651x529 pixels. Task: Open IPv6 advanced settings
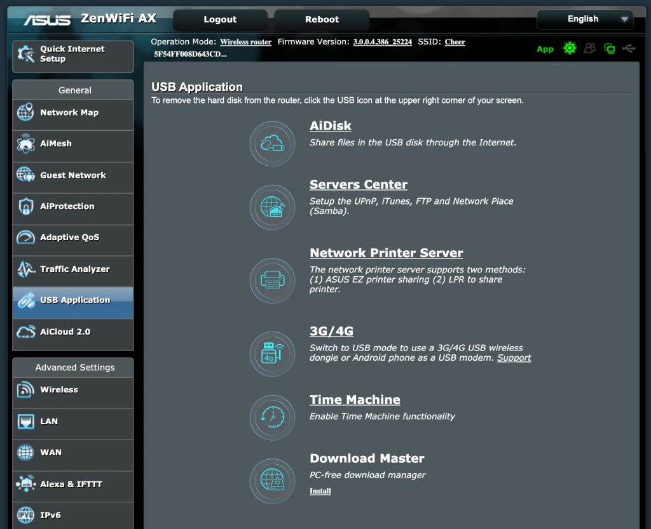73,516
